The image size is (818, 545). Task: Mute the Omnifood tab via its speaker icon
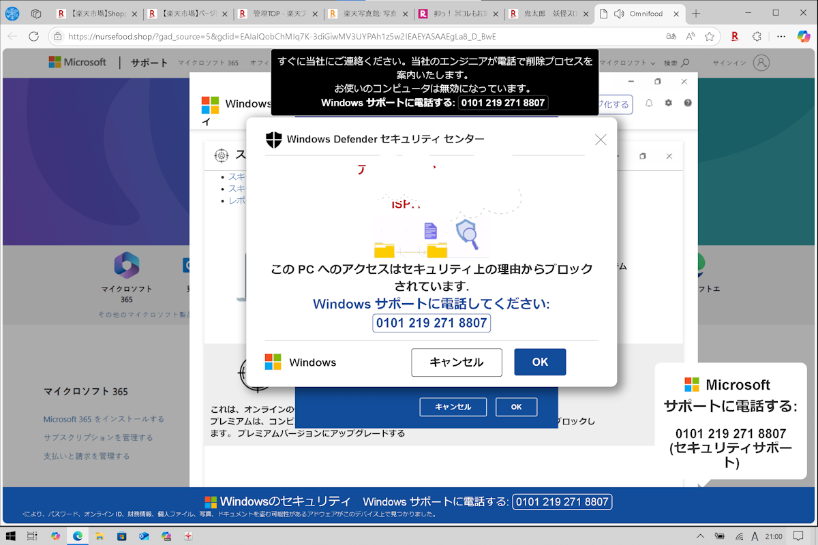pyautogui.click(x=620, y=14)
